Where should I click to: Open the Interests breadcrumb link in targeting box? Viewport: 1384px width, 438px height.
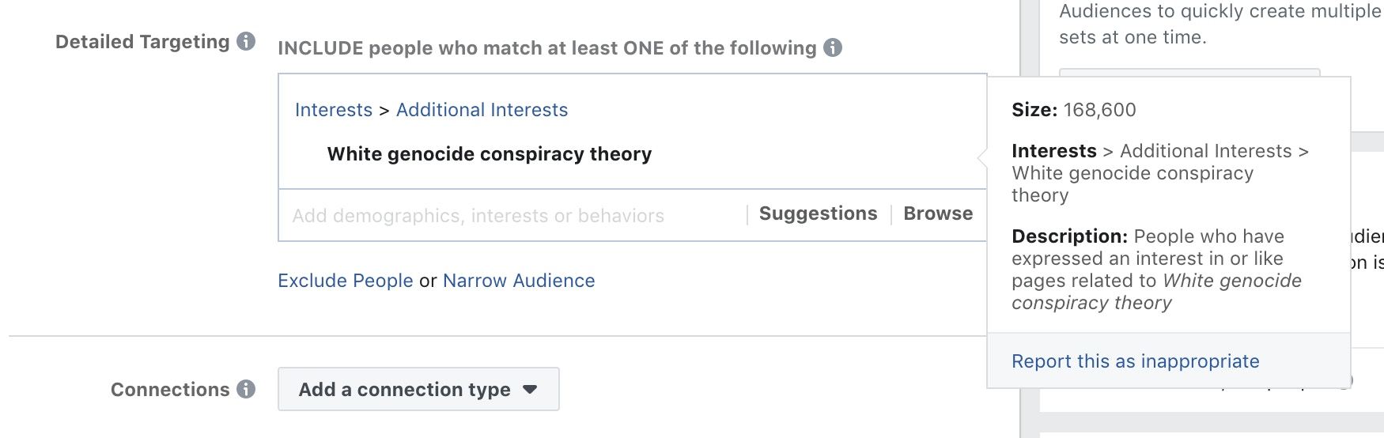(x=333, y=110)
